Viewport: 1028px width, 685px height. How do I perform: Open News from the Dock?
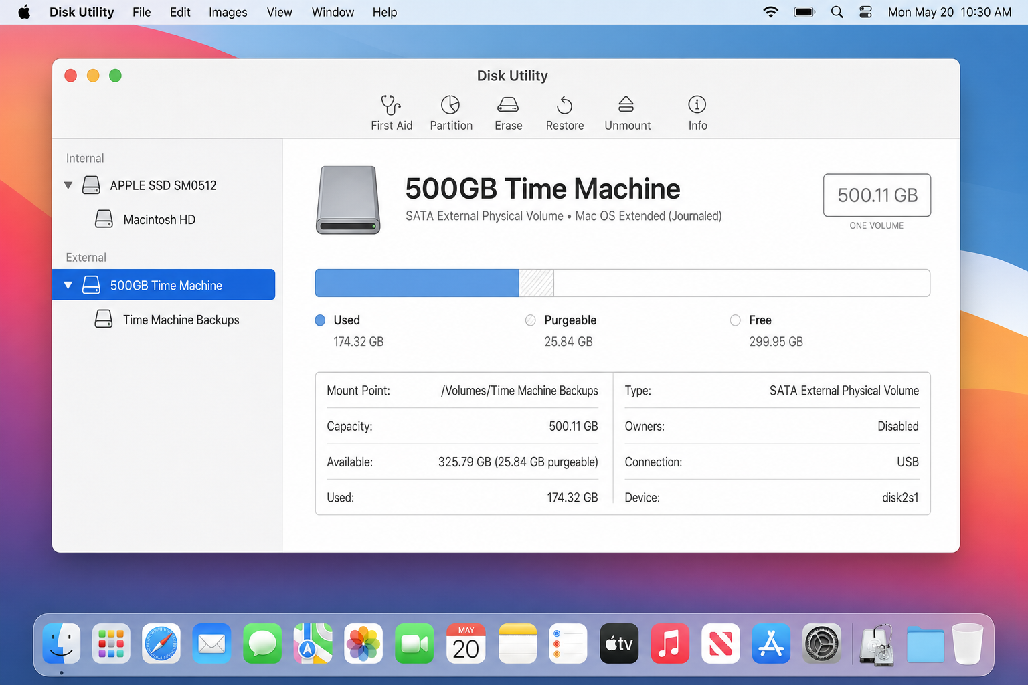(x=721, y=644)
